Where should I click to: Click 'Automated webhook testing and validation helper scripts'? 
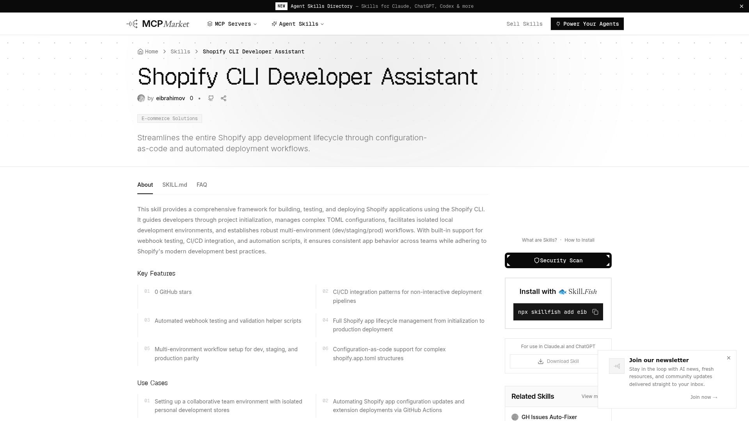228,321
